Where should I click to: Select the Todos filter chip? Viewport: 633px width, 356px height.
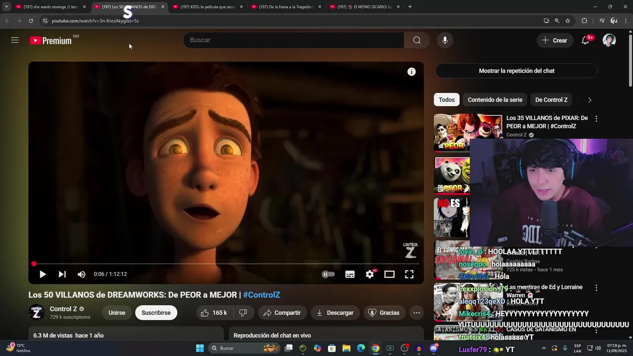tap(447, 100)
